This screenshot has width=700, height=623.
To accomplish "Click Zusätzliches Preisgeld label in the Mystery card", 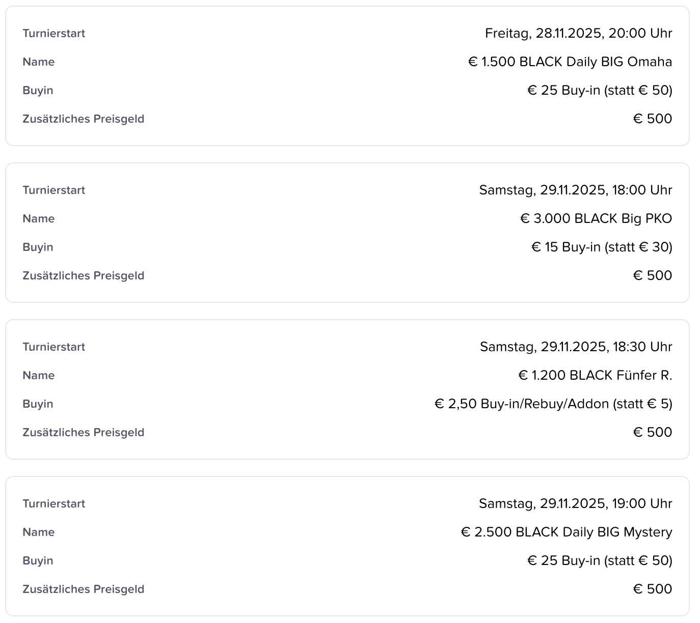I will click(x=84, y=589).
